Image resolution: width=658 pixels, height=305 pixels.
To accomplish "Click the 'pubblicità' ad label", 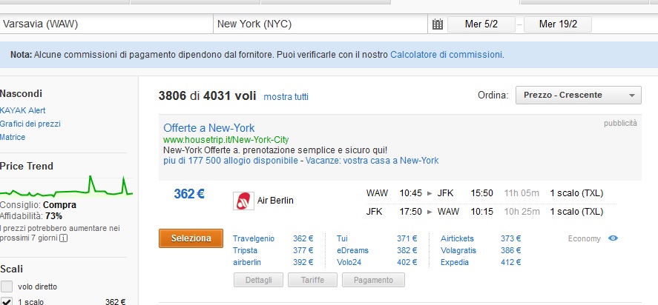I will (x=620, y=123).
